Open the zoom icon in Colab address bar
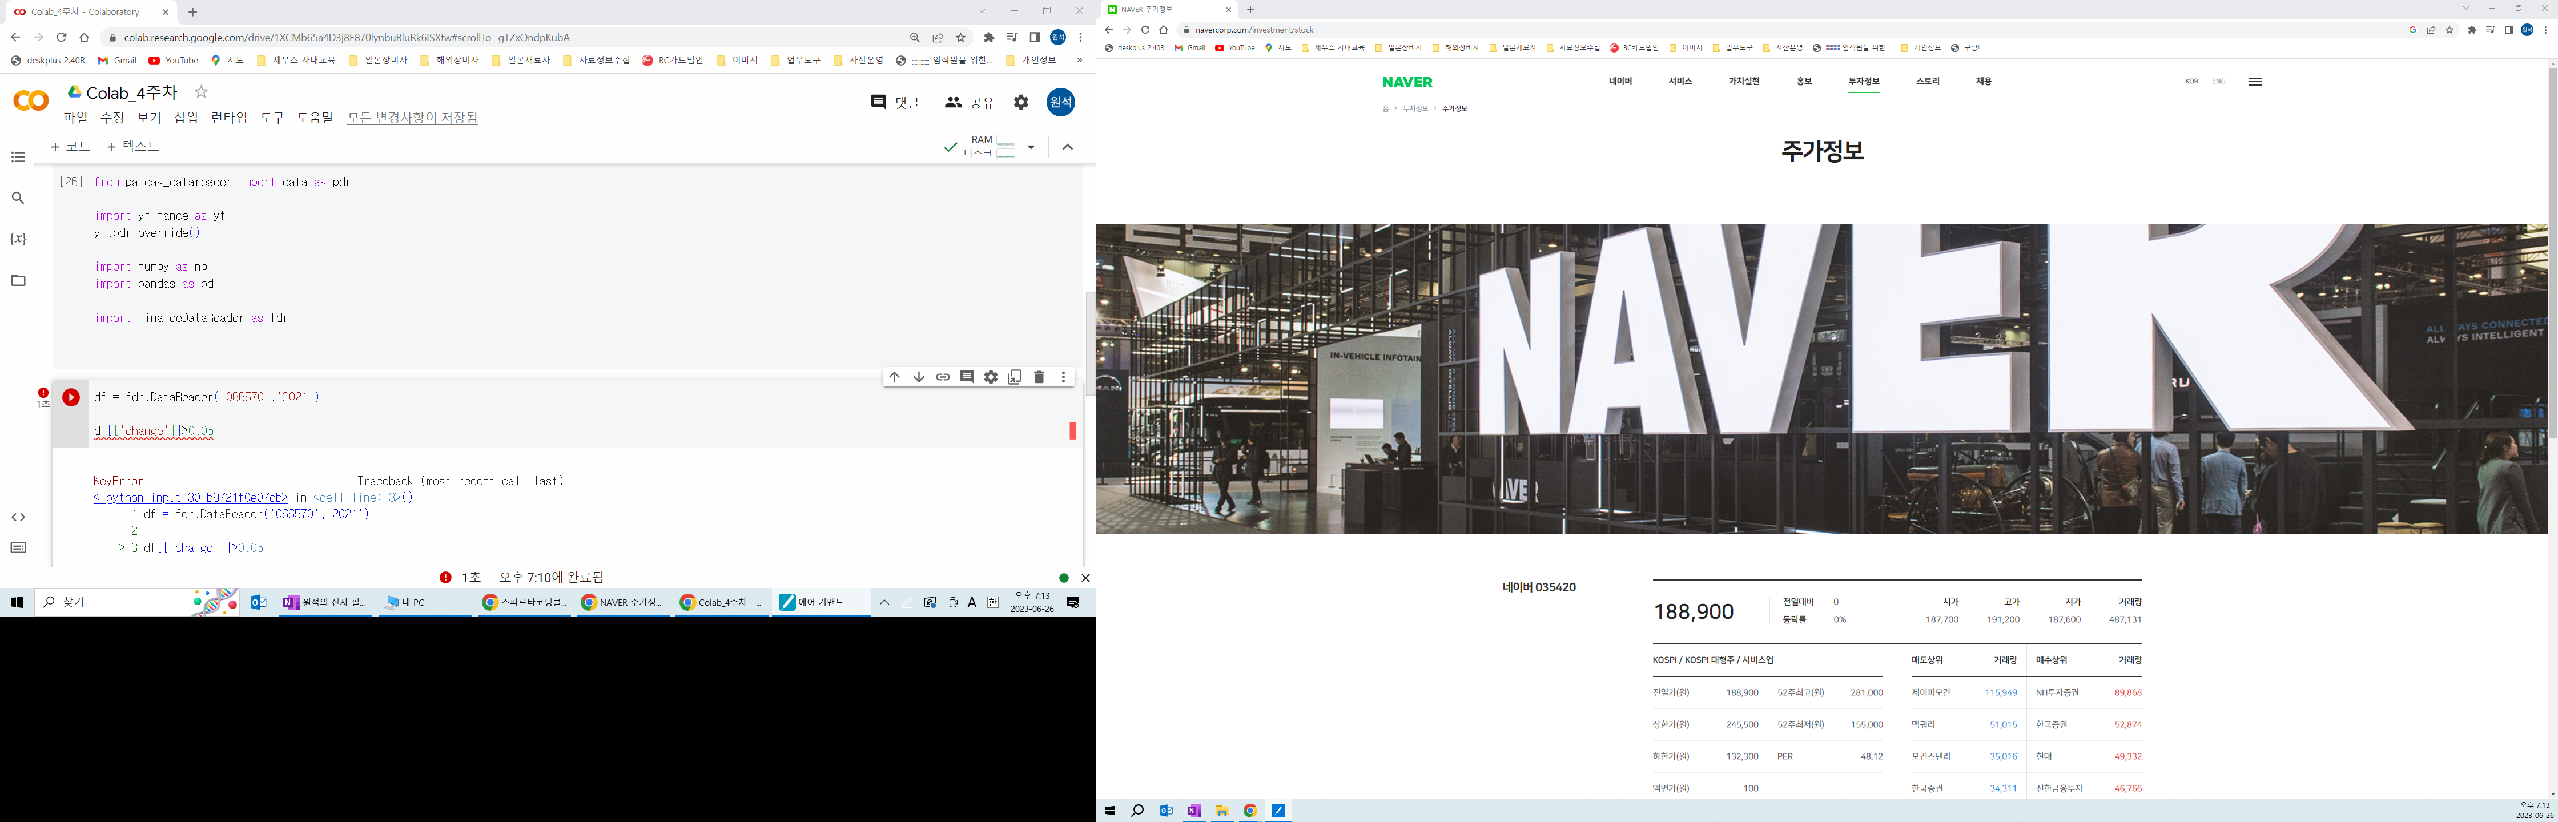Viewport: 2558px width, 822px height. 915,38
